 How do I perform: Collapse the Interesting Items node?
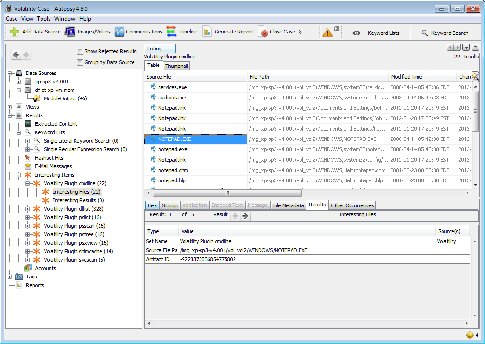point(19,175)
